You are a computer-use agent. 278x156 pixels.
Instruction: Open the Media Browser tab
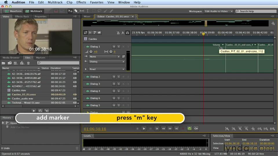pos(11,58)
